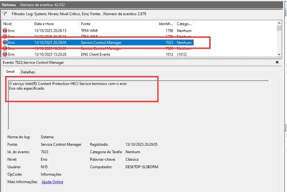Close the Evento 7023 preview pane
This screenshot has width=287, height=192.
coord(277,62)
